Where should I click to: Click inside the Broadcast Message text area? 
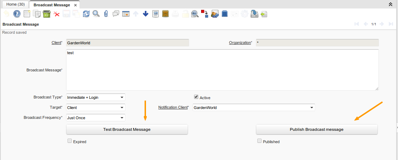point(222,70)
